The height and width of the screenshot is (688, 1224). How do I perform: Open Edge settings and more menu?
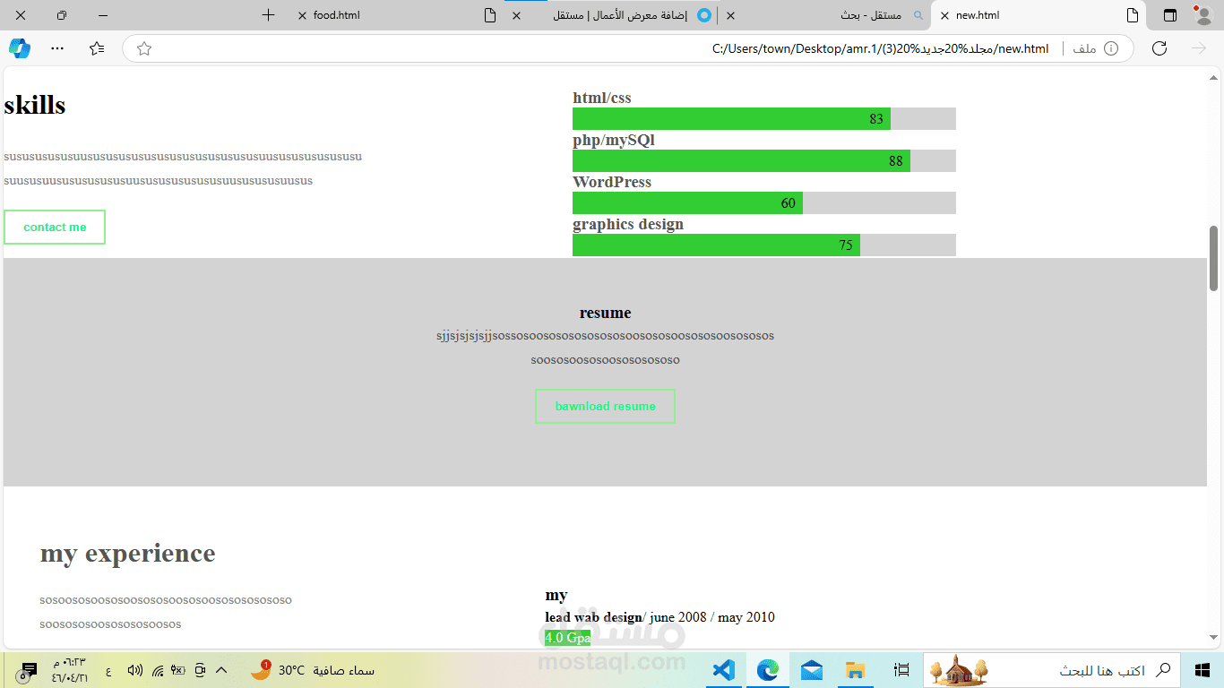tap(57, 48)
